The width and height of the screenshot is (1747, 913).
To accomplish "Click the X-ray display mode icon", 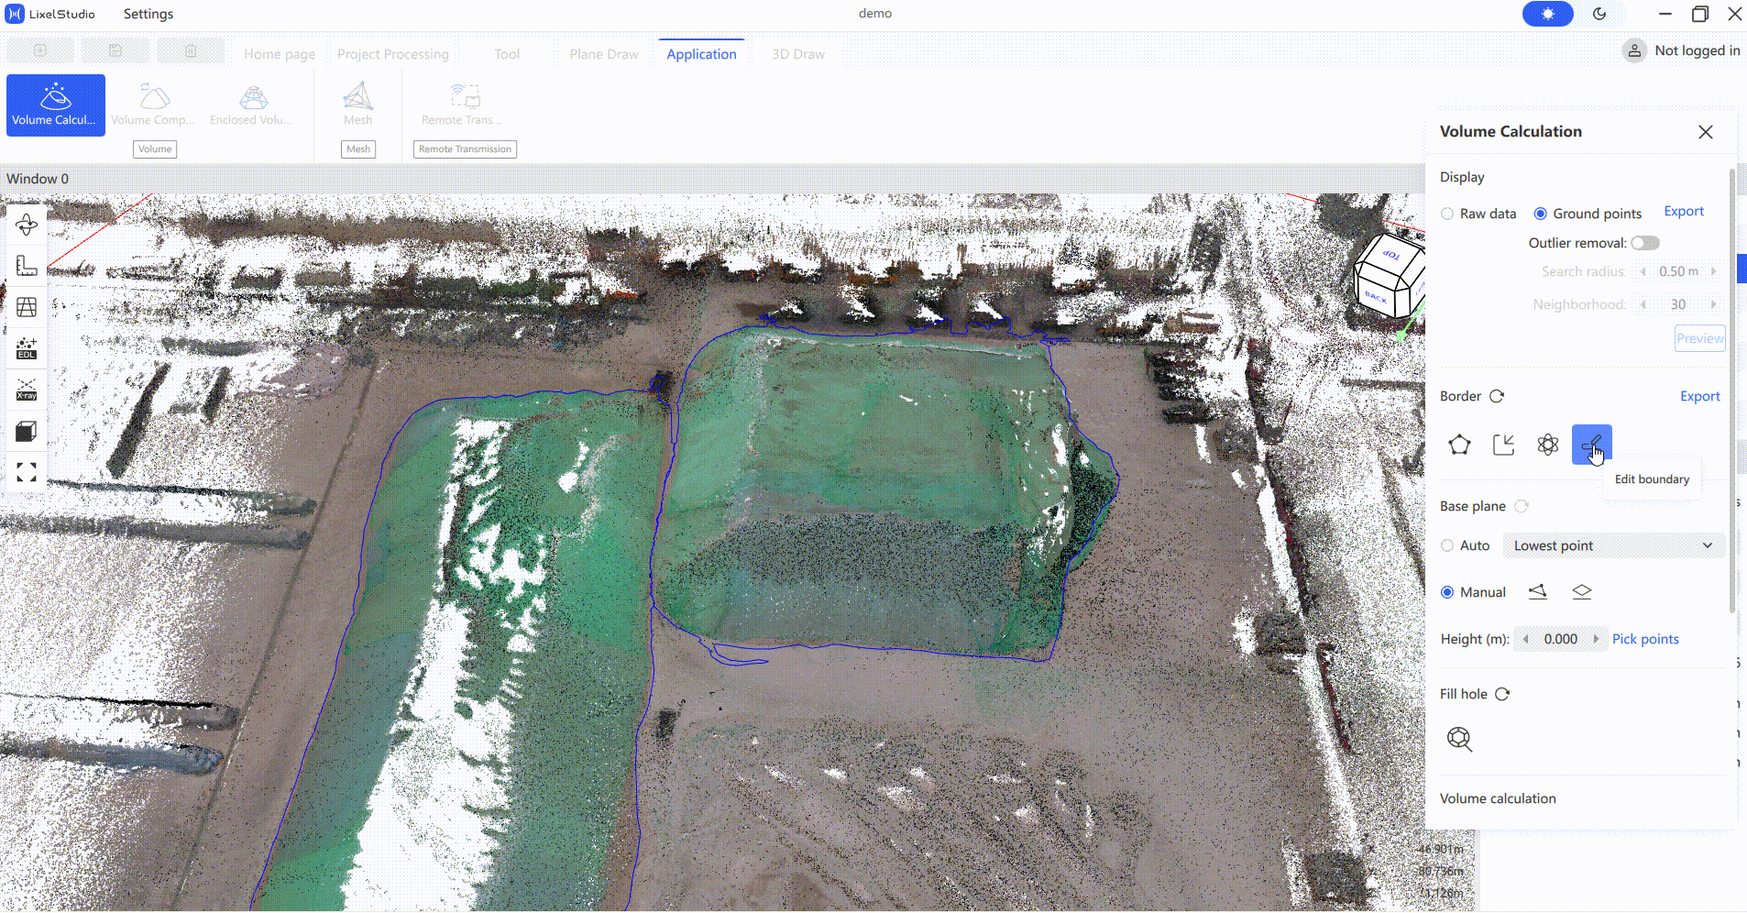I will (27, 390).
